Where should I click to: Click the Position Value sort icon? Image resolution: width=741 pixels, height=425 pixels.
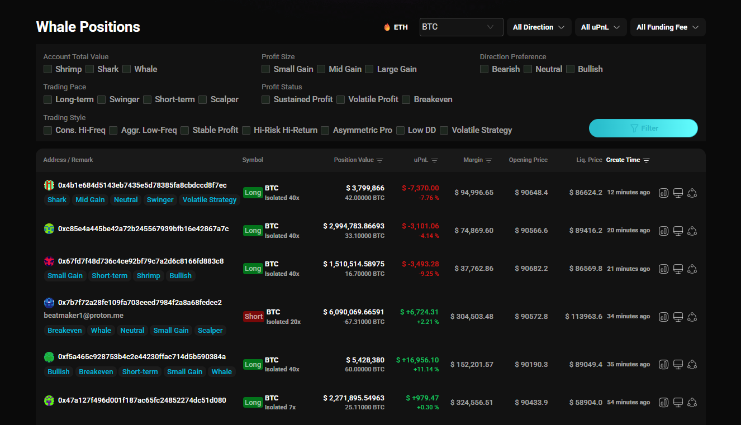(380, 160)
